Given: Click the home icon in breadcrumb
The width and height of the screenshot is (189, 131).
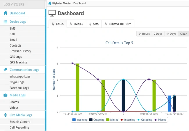Looking at the screenshot, I should pyautogui.click(x=50, y=3).
